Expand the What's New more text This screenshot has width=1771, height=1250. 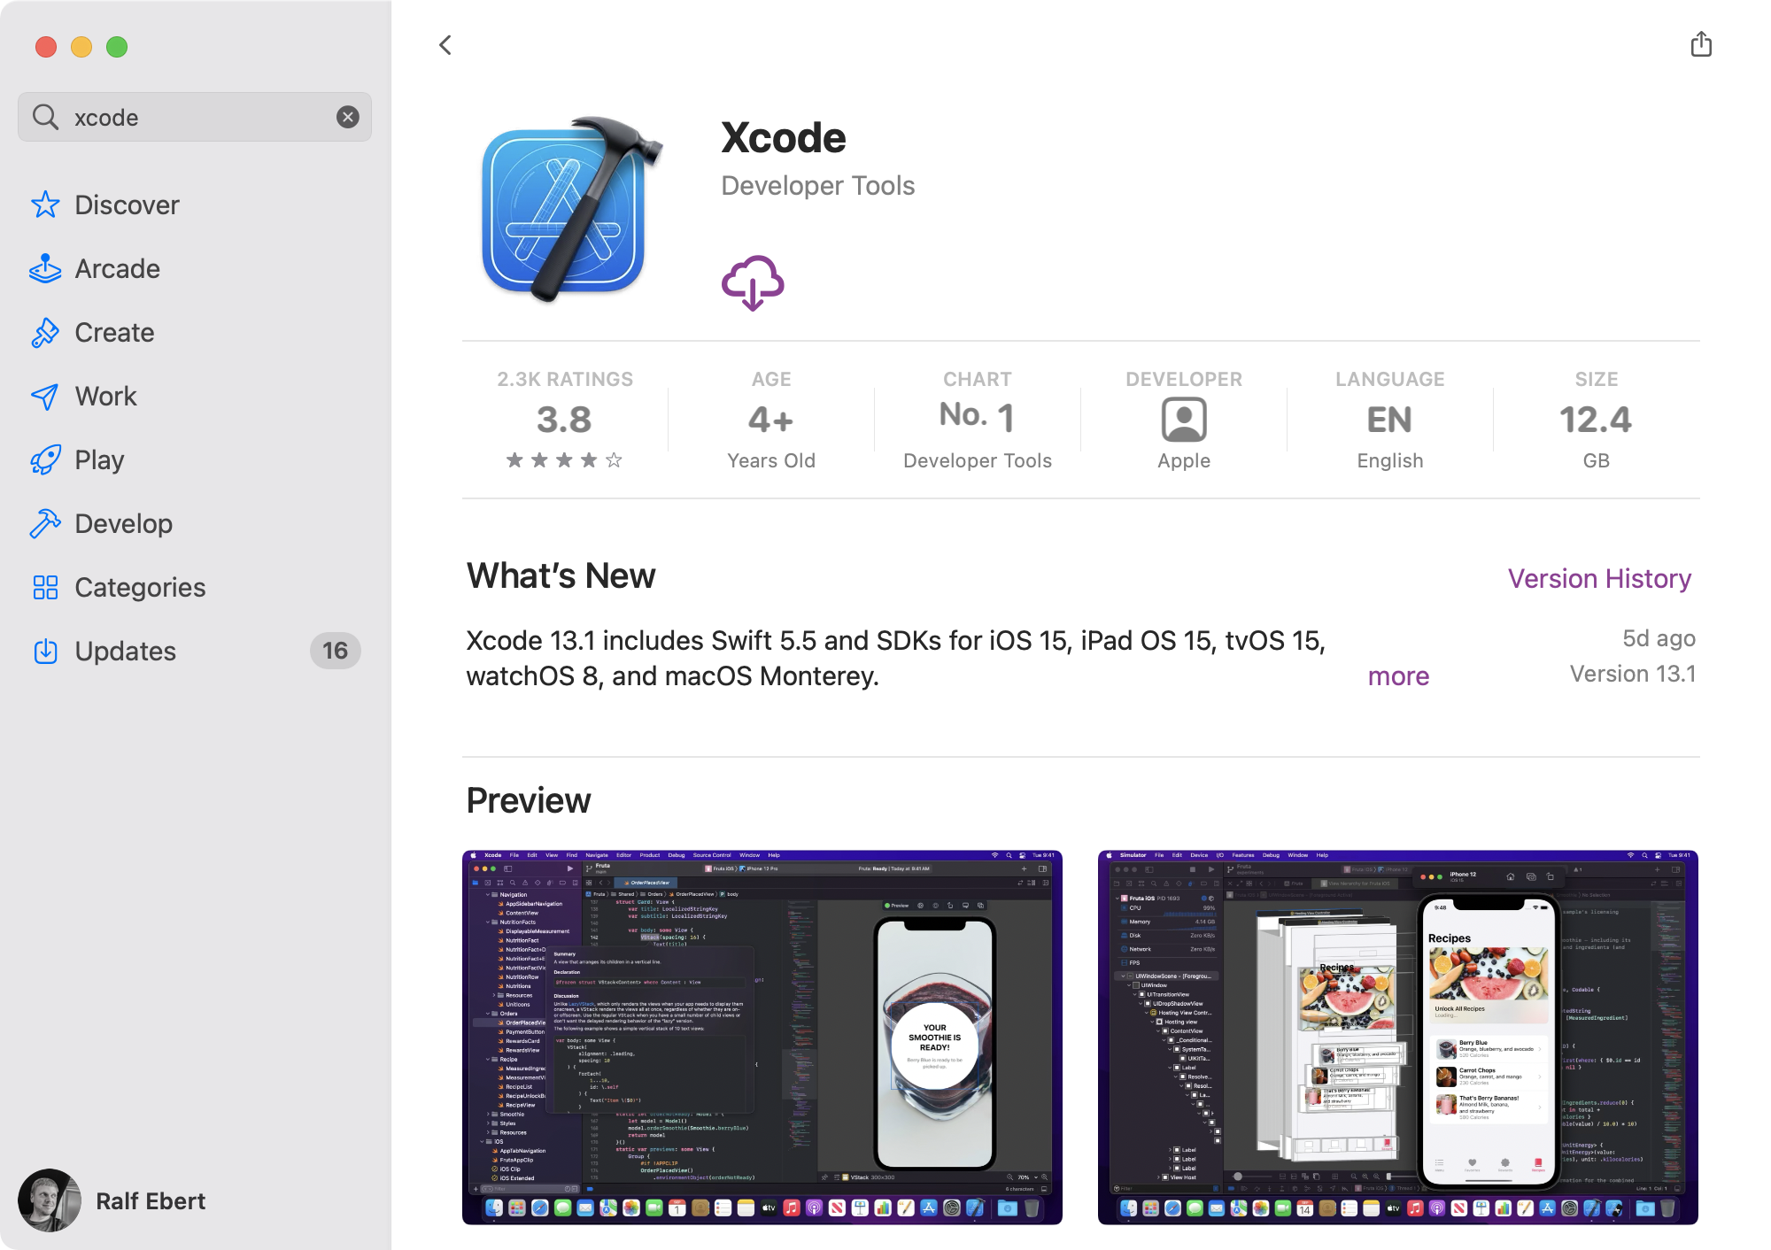tap(1397, 675)
